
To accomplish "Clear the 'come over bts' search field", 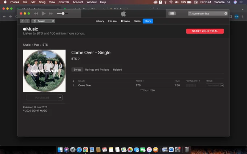I will point(226,13).
